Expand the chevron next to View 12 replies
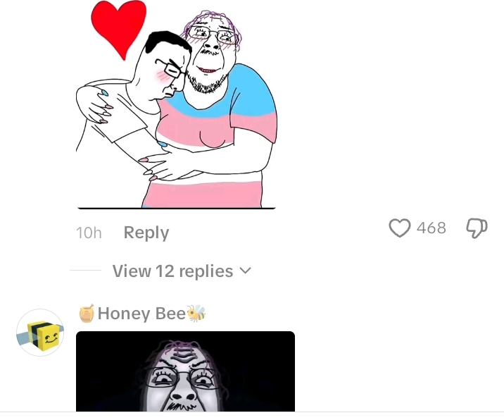Viewport: 504px width, 420px height. point(245,271)
